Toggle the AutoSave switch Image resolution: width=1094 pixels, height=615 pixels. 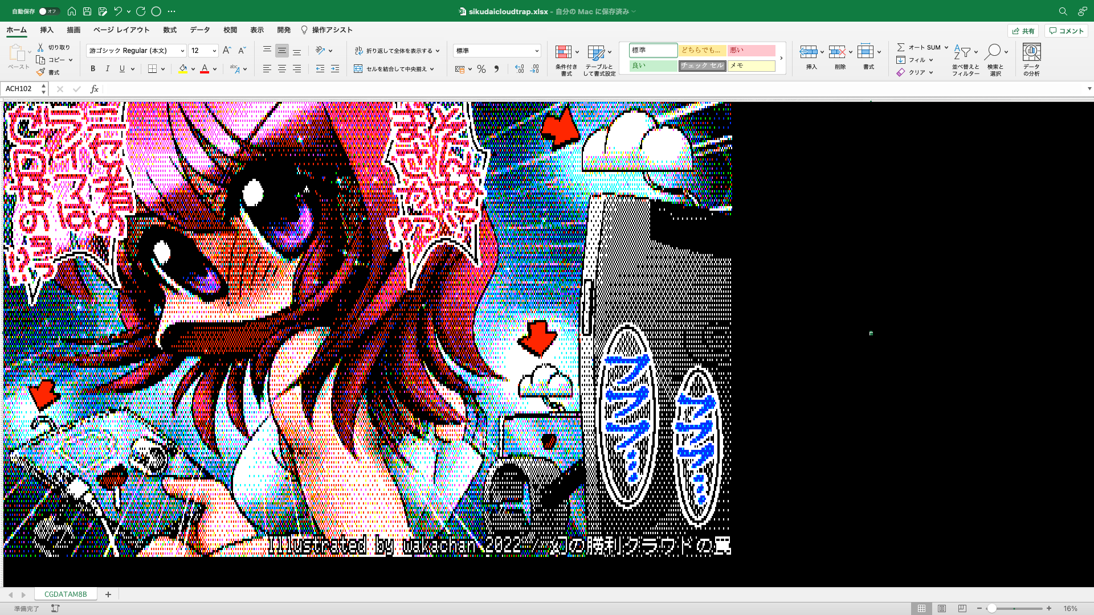pos(49,11)
